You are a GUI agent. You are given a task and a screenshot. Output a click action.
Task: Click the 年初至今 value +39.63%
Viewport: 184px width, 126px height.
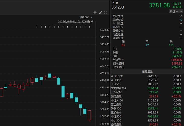[x=176, y=60]
